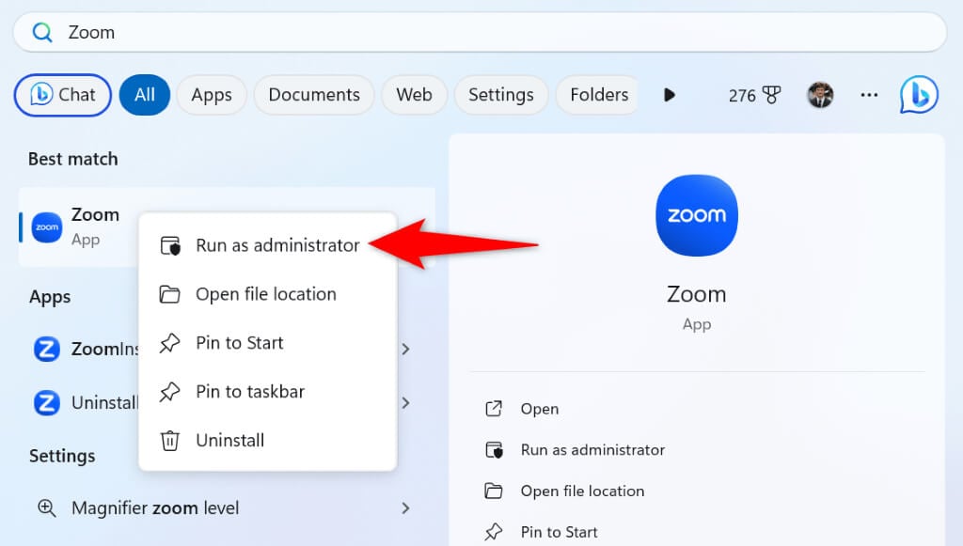The image size is (963, 546).
Task: Switch to the Web filter
Action: coord(414,95)
